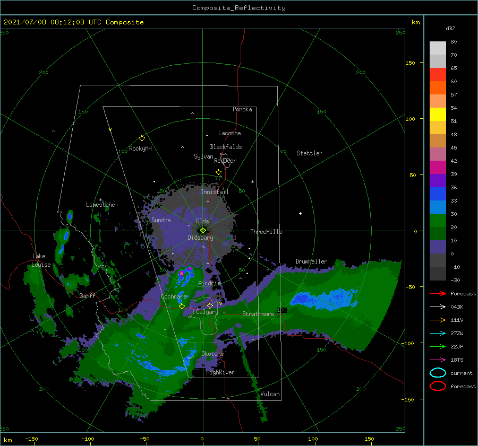
Task: Click the 33 dBZ blue color swatch
Action: click(x=438, y=194)
